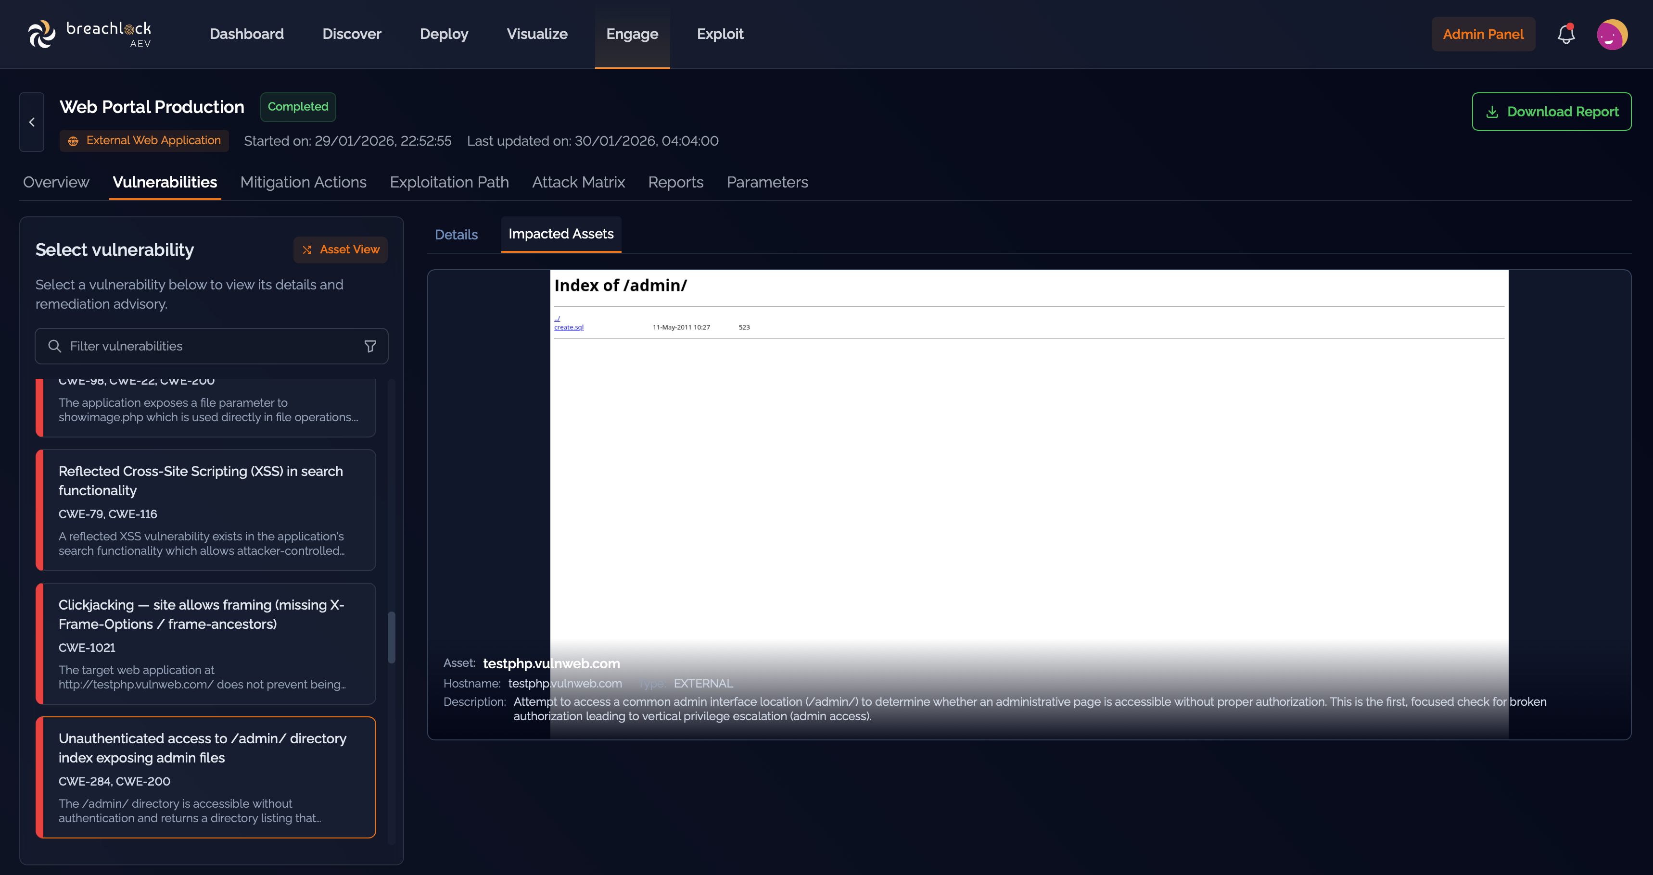This screenshot has width=1653, height=875.
Task: Click the parent directory ../ link
Action: tap(557, 318)
